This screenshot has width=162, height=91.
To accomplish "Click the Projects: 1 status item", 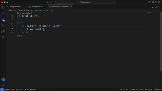I will tap(33, 90).
